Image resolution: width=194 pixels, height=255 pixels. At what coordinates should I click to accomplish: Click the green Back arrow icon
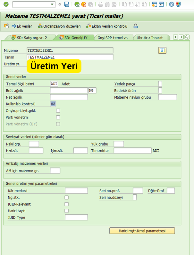pos(77,4)
